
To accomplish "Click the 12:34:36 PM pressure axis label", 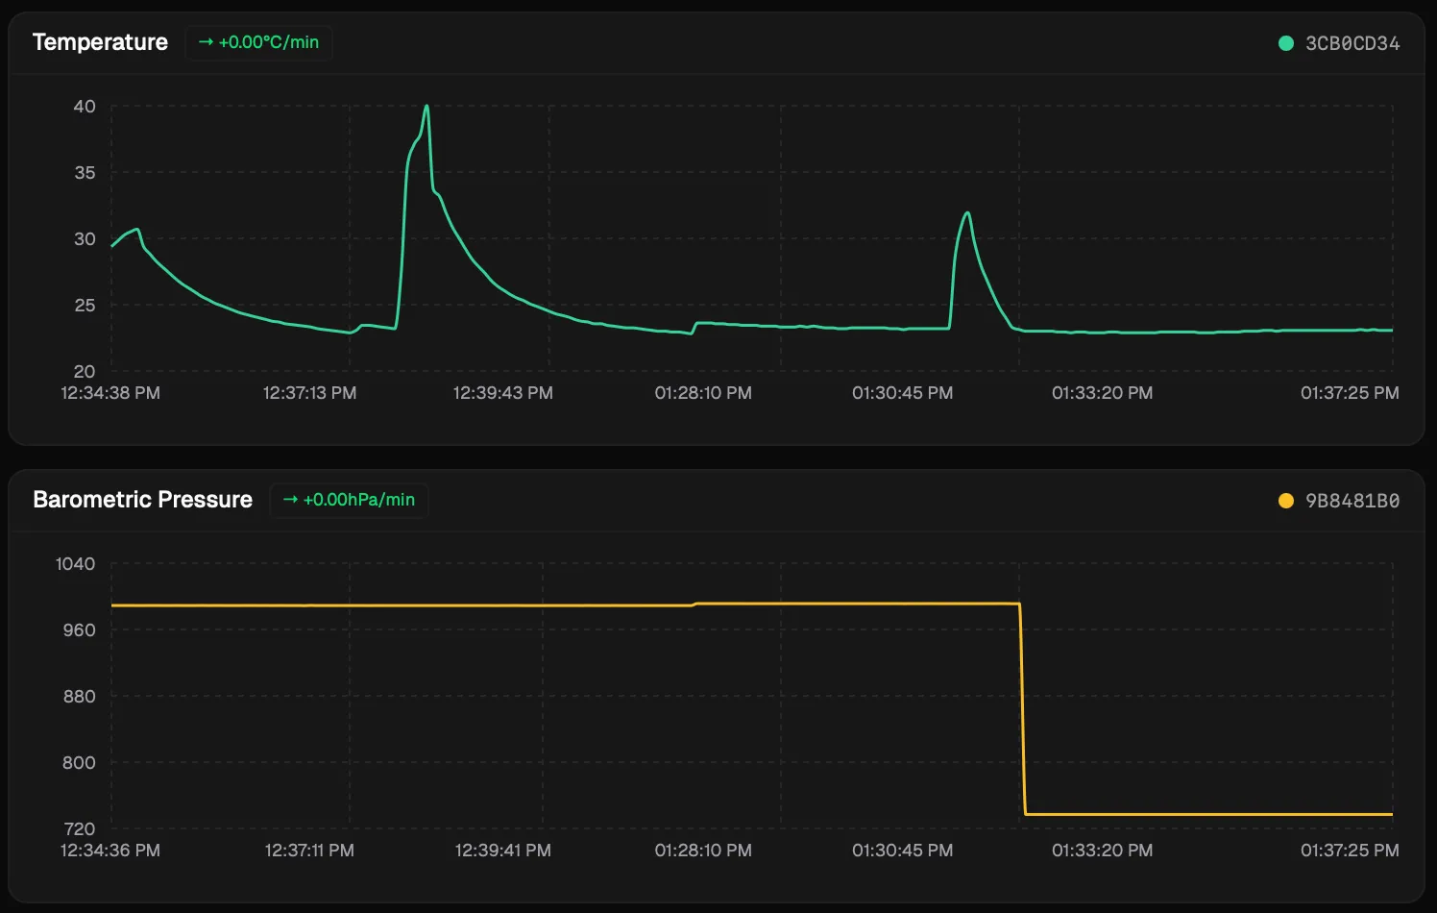I will (110, 851).
